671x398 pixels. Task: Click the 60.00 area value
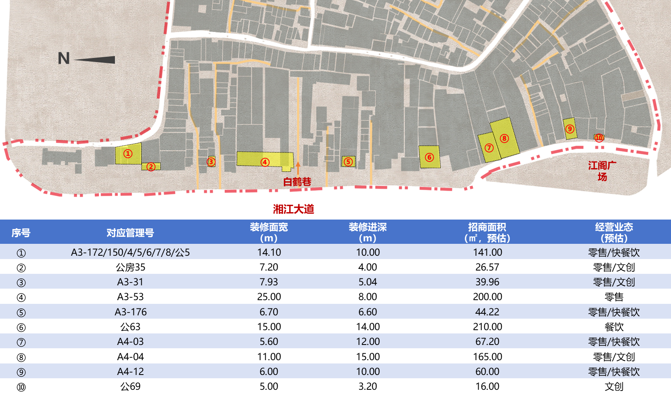coord(487,372)
